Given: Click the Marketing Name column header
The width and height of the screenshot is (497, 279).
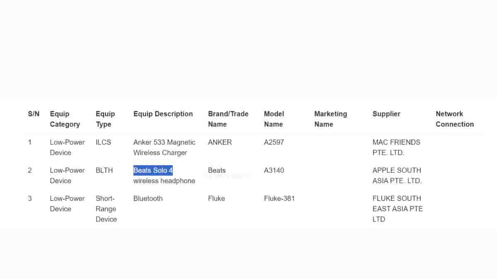Looking at the screenshot, I should [330, 119].
